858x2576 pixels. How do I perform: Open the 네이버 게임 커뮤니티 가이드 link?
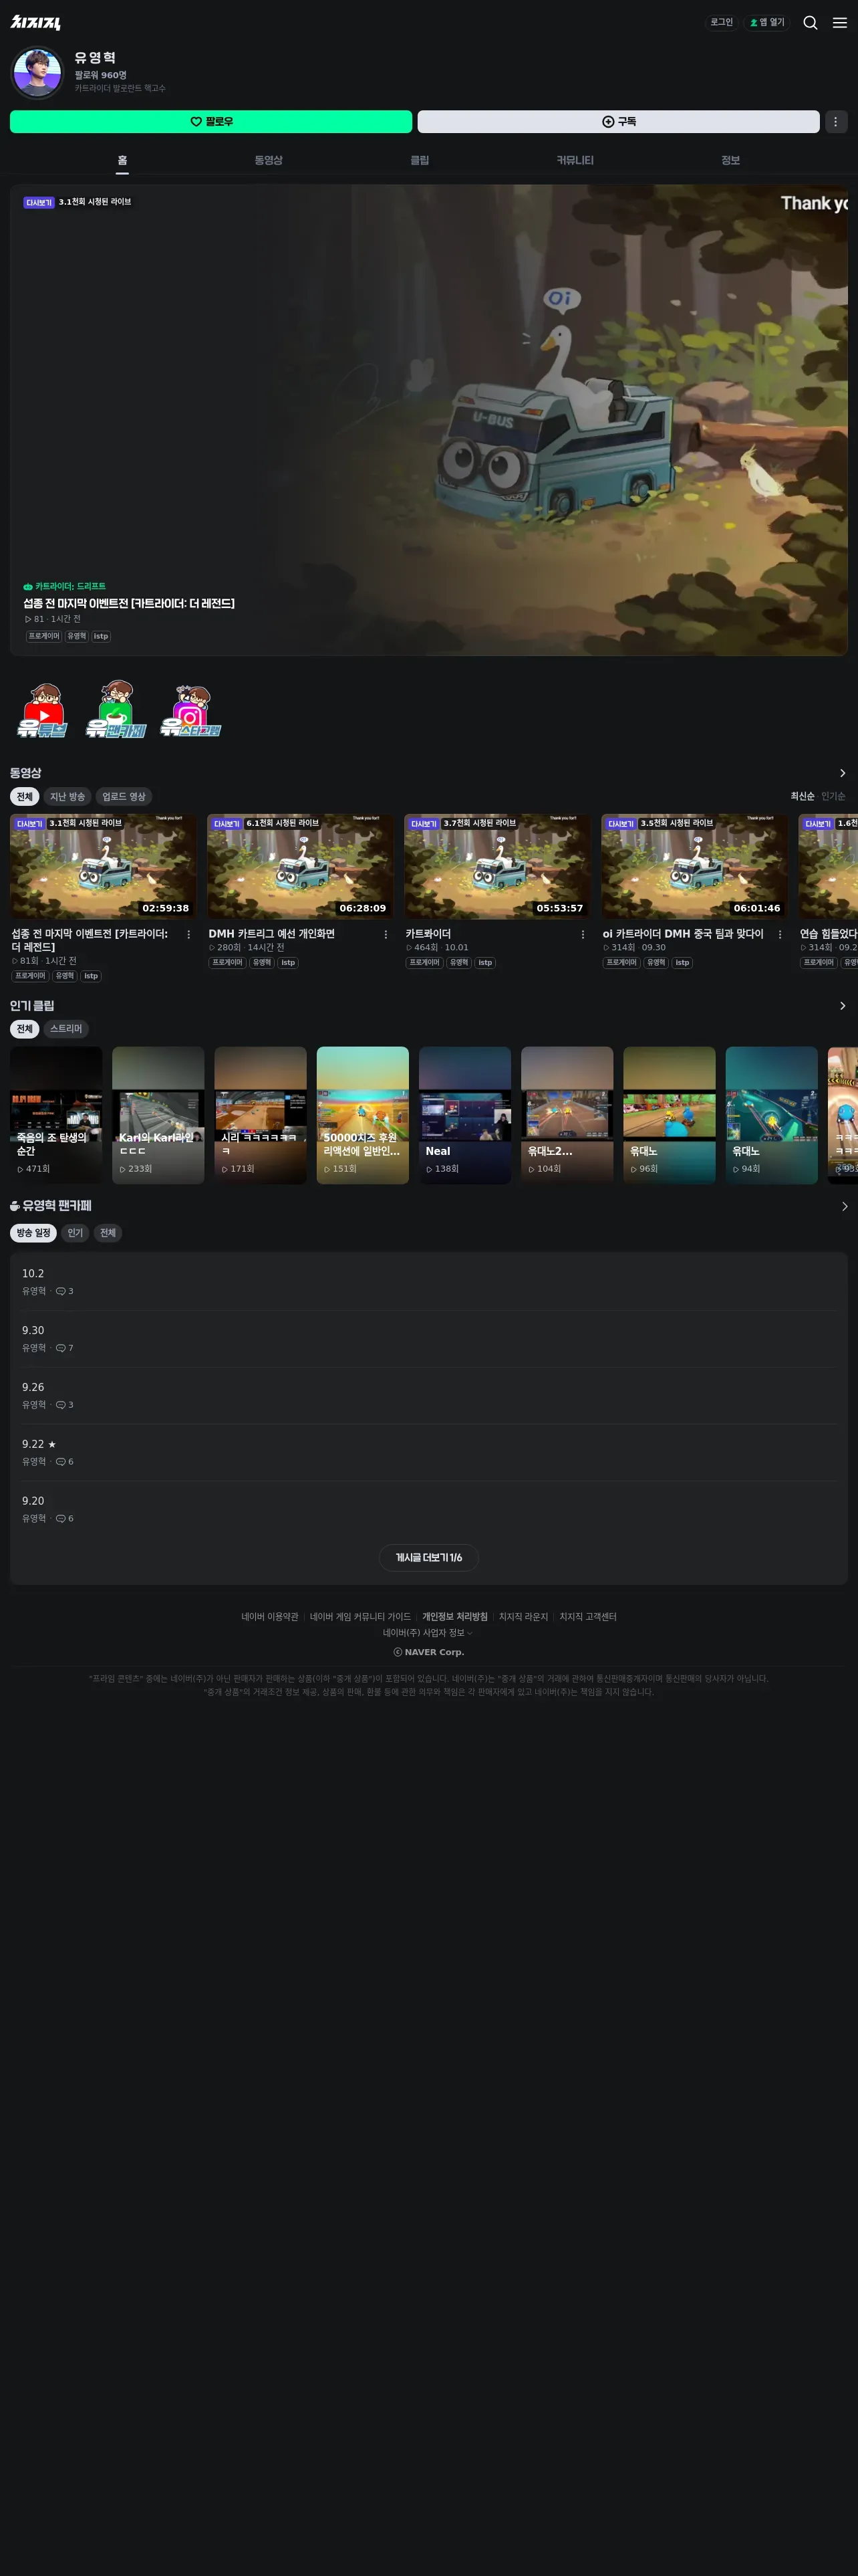coord(360,1617)
